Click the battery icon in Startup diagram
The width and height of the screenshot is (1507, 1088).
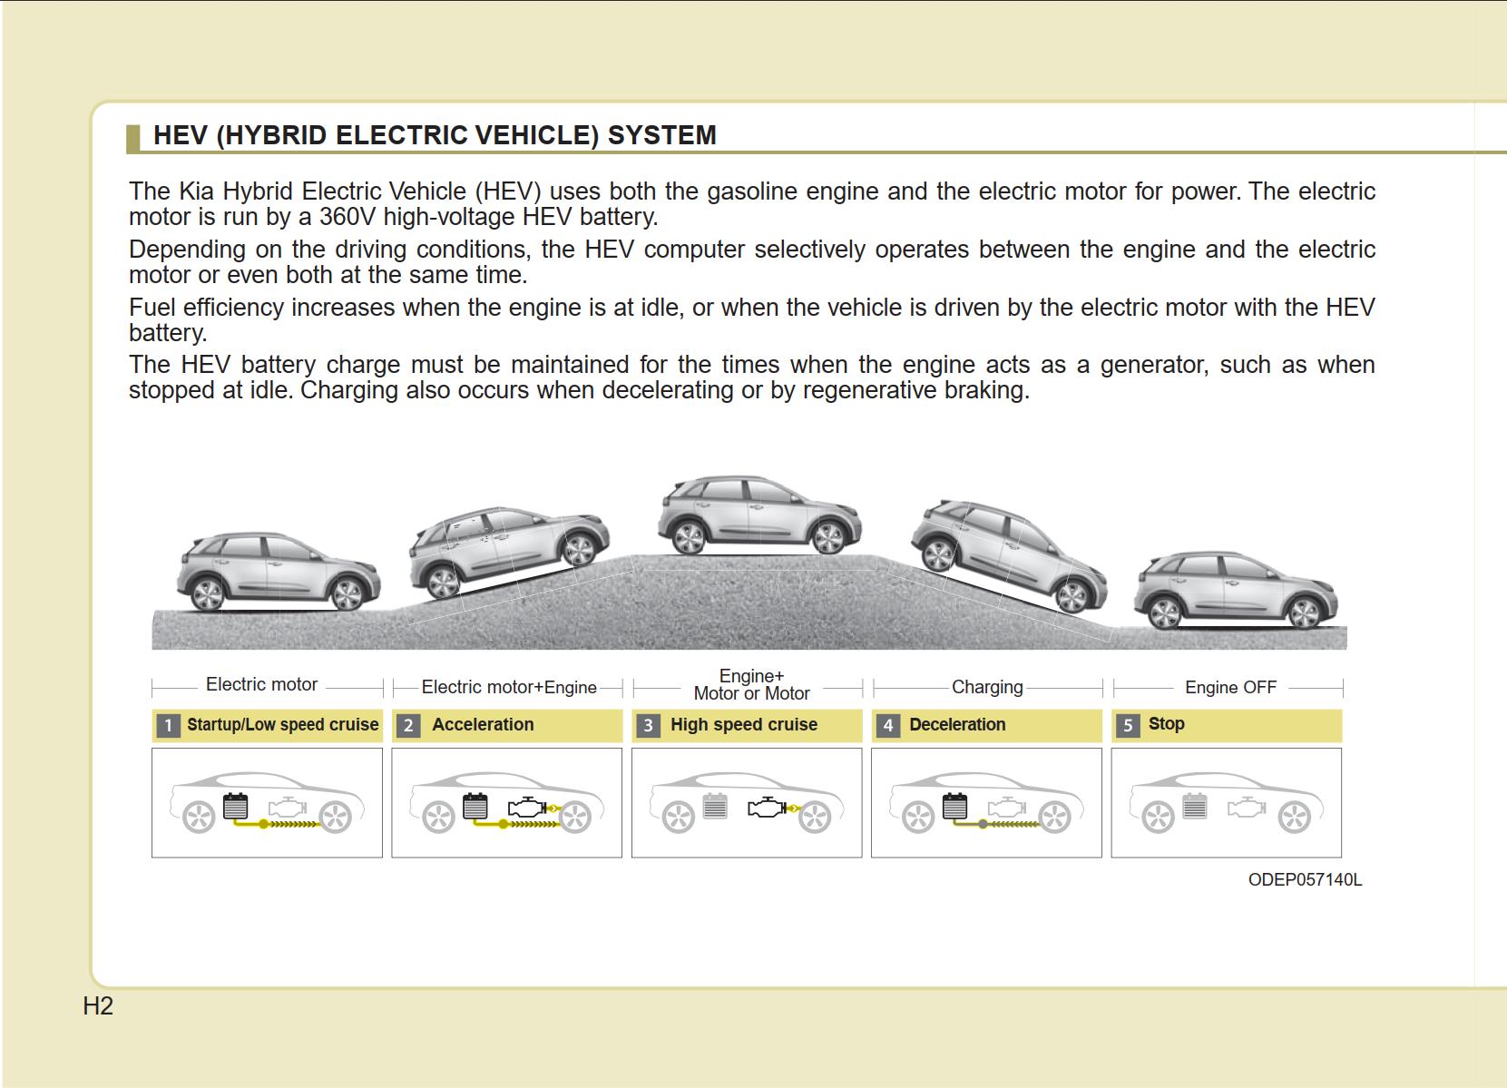pyautogui.click(x=235, y=806)
